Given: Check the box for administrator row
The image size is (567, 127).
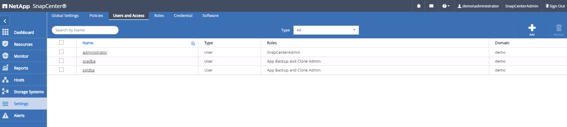Looking at the screenshot, I should pyautogui.click(x=61, y=52).
